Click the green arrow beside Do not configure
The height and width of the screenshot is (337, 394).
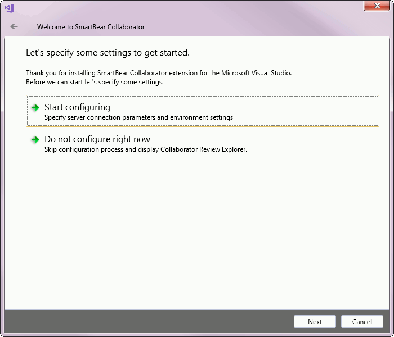point(35,139)
